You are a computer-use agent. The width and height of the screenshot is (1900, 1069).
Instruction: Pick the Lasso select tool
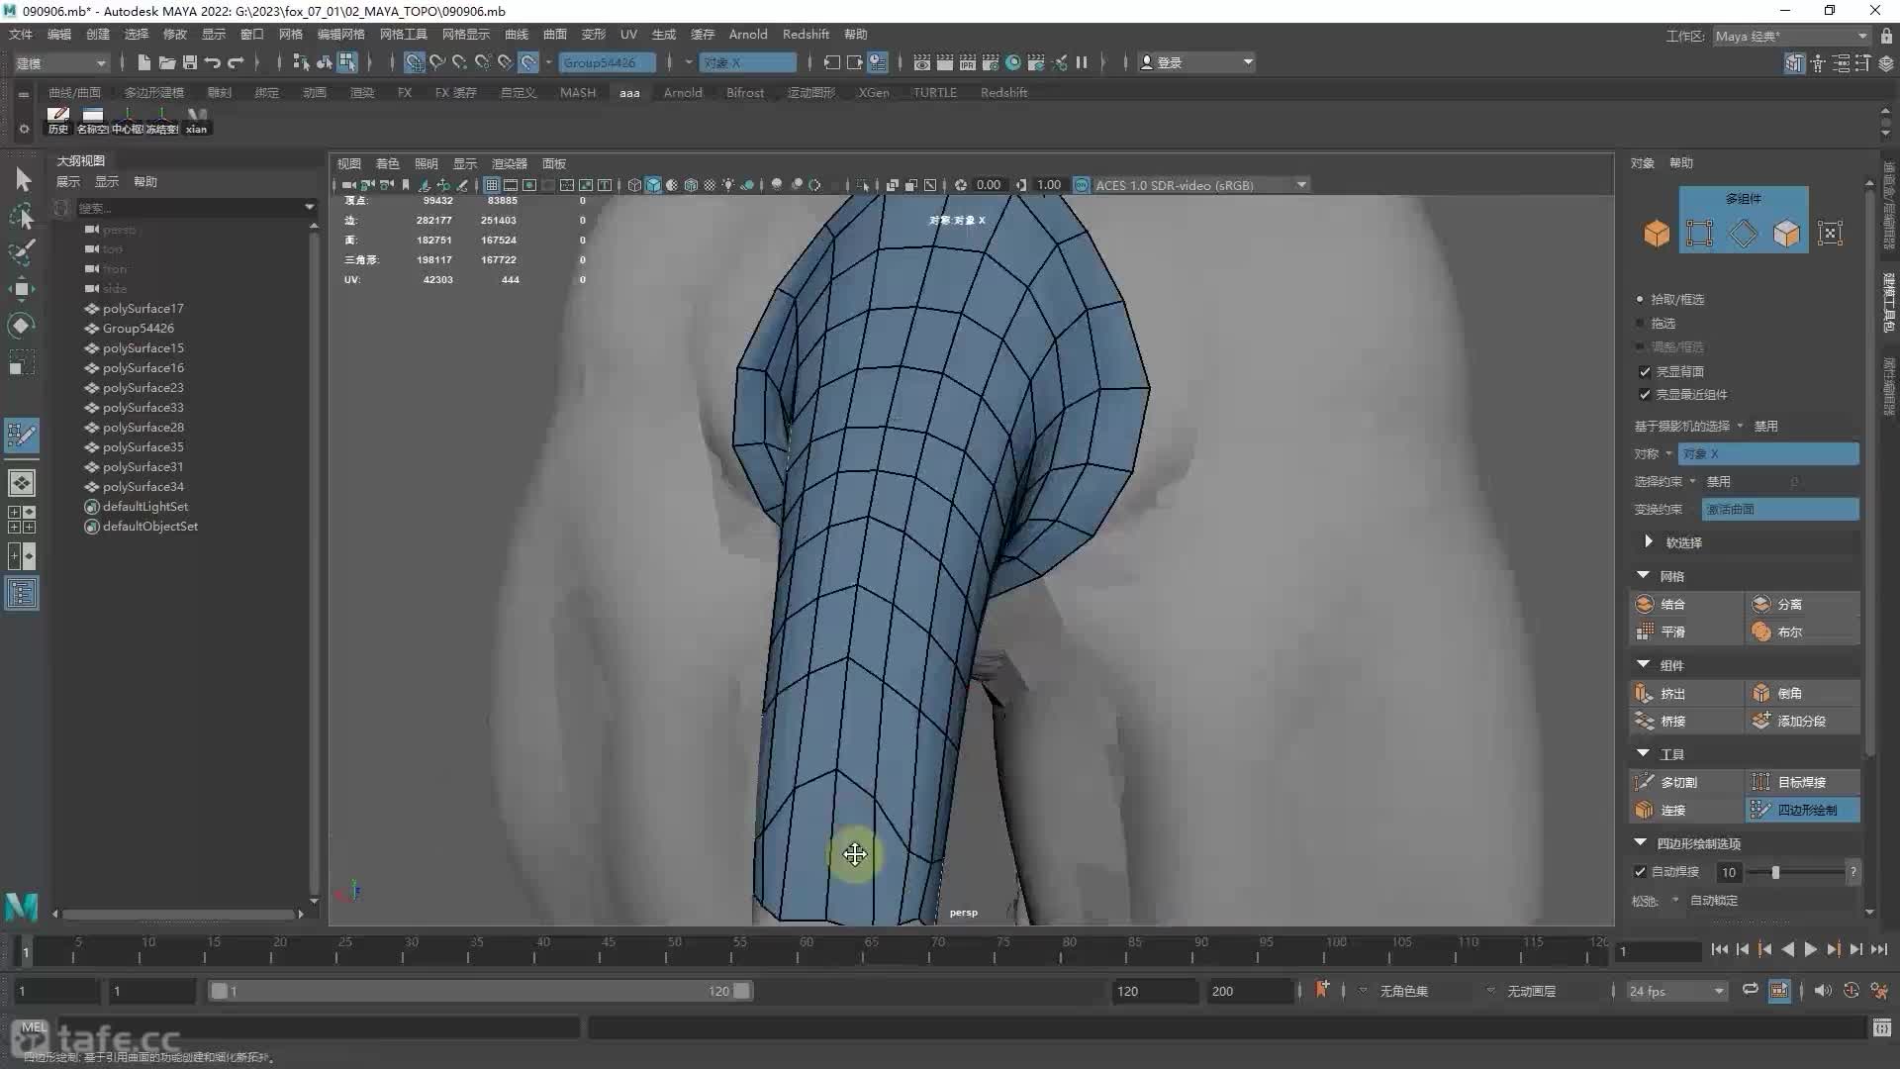[22, 216]
